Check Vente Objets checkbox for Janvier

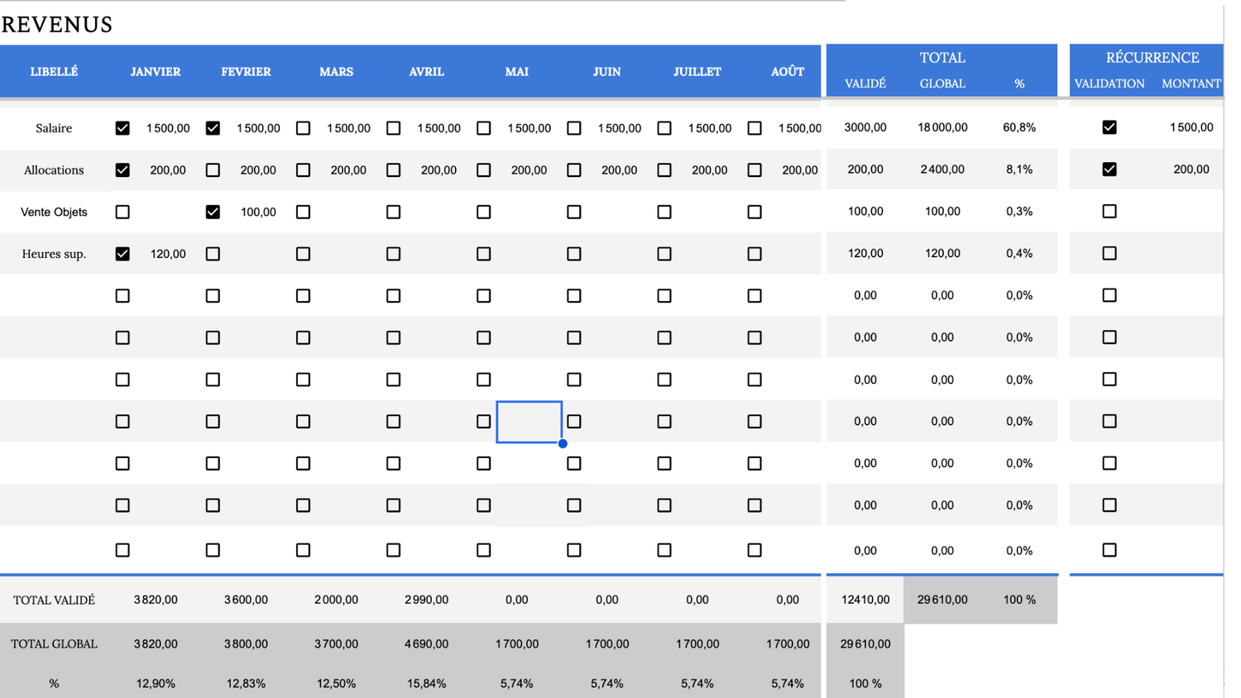coord(122,212)
